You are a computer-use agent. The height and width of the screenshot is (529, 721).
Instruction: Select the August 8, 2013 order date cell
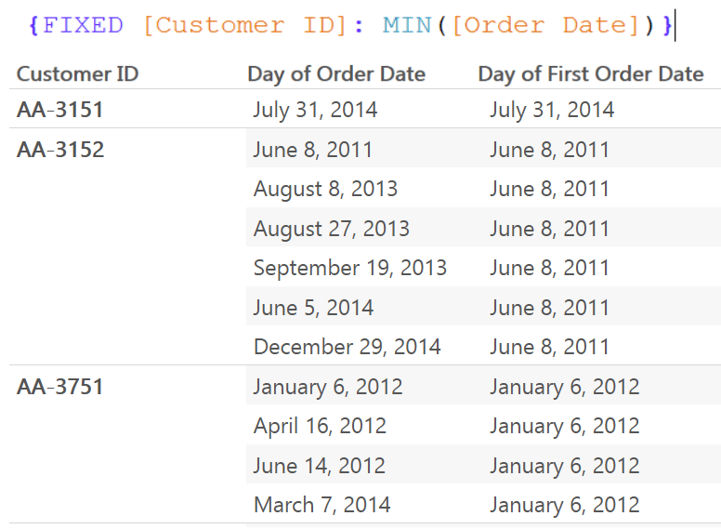pos(325,189)
